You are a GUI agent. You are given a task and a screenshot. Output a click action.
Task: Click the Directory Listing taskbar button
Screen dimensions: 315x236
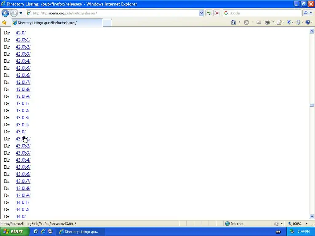click(80, 232)
